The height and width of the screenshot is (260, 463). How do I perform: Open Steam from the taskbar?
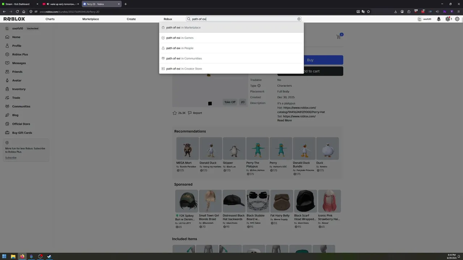tap(49, 256)
